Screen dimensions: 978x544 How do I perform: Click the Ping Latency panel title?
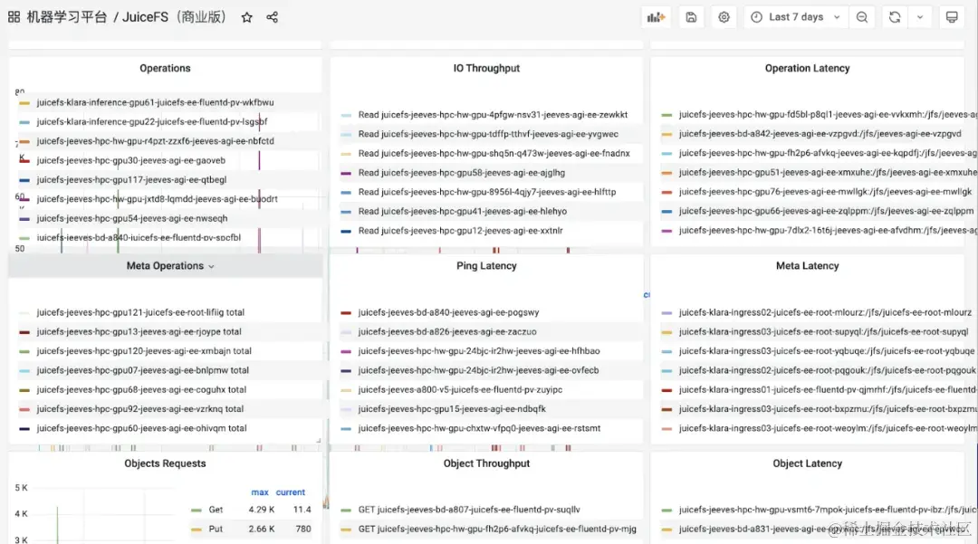click(486, 266)
